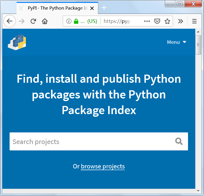
Task: Show site information via the info icon
Action: click(69, 21)
